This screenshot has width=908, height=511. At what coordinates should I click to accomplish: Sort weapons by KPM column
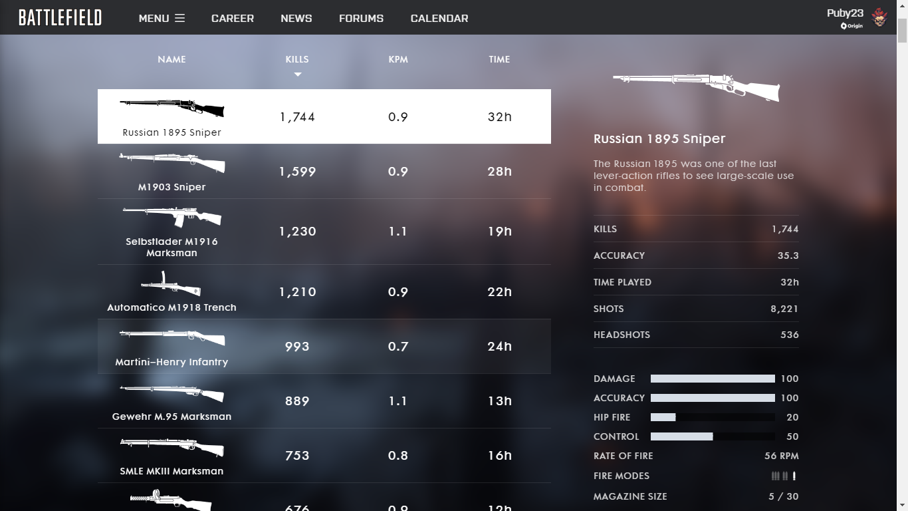pyautogui.click(x=398, y=59)
